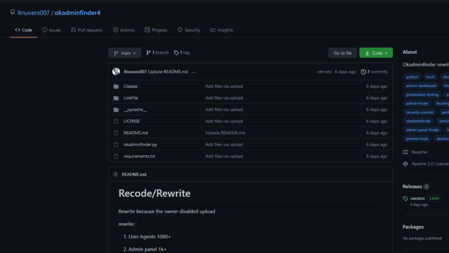Open the LinkFile folder name

click(131, 98)
